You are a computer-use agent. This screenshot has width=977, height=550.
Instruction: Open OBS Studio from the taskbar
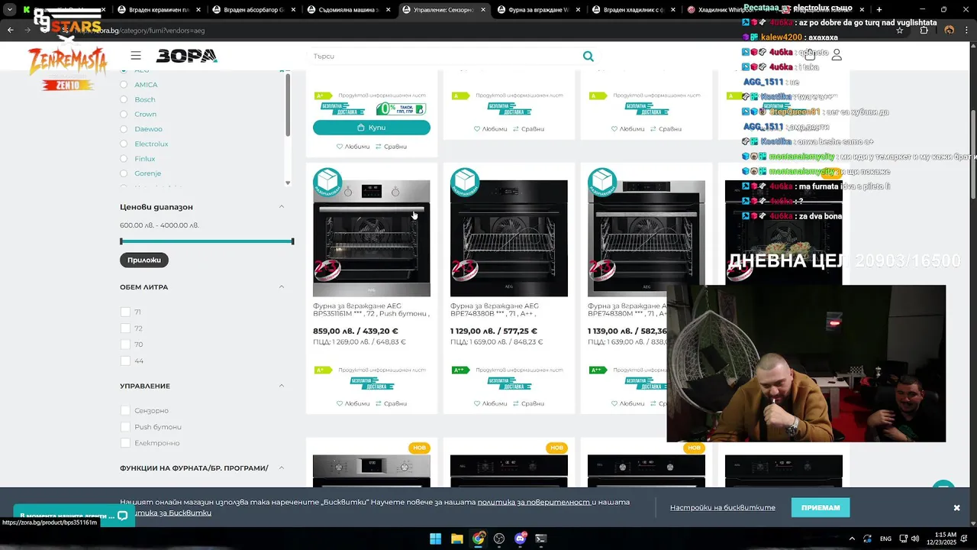tap(499, 539)
